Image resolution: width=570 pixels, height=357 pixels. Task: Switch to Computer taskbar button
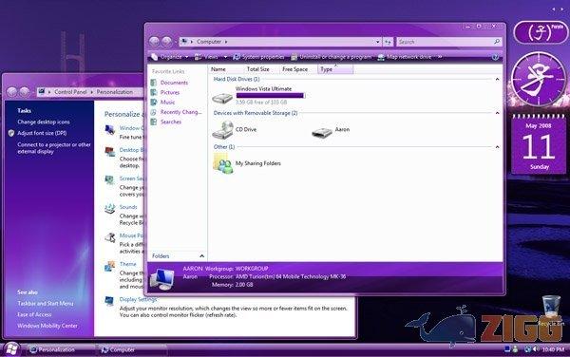132,349
